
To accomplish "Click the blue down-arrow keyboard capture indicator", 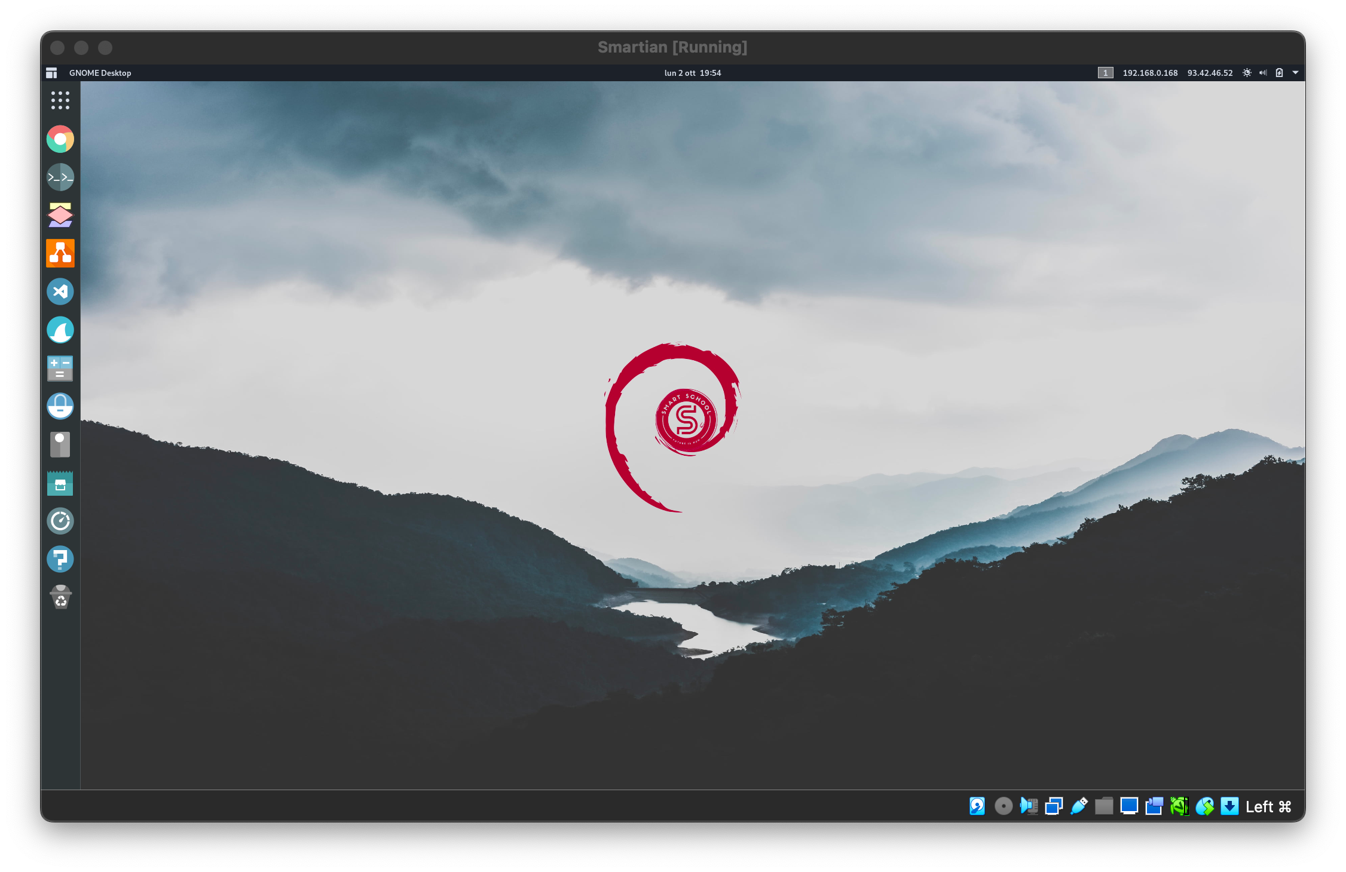I will tap(1229, 806).
